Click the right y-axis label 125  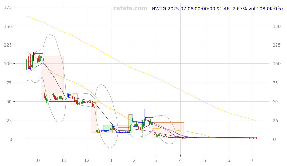(277, 45)
